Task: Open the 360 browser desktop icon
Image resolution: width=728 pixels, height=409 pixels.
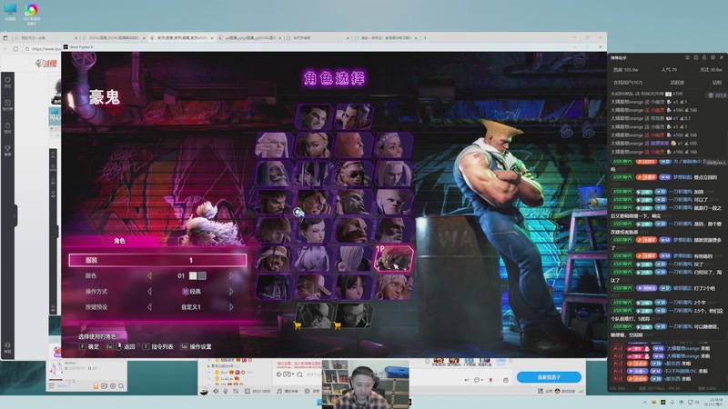Action: click(x=32, y=13)
